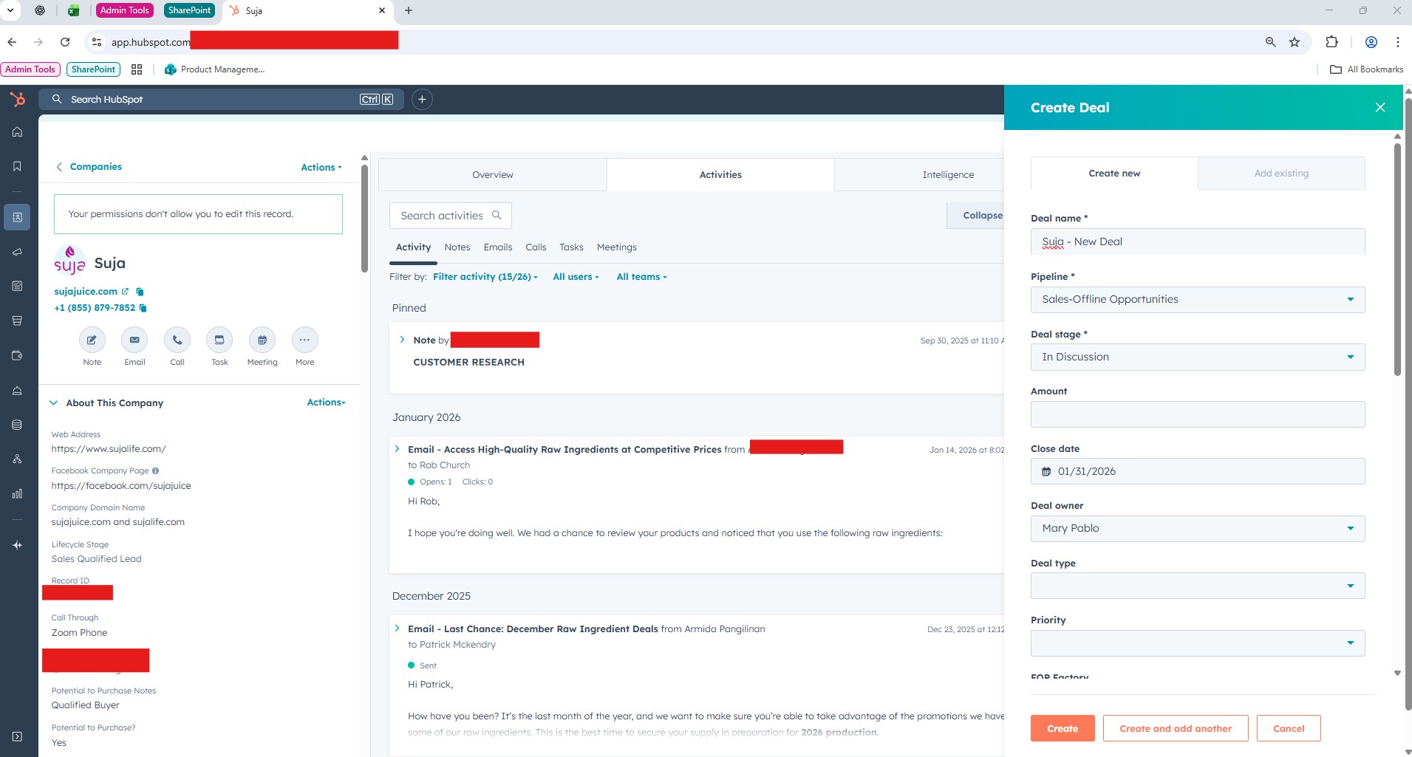Open a new browser tab

(409, 10)
